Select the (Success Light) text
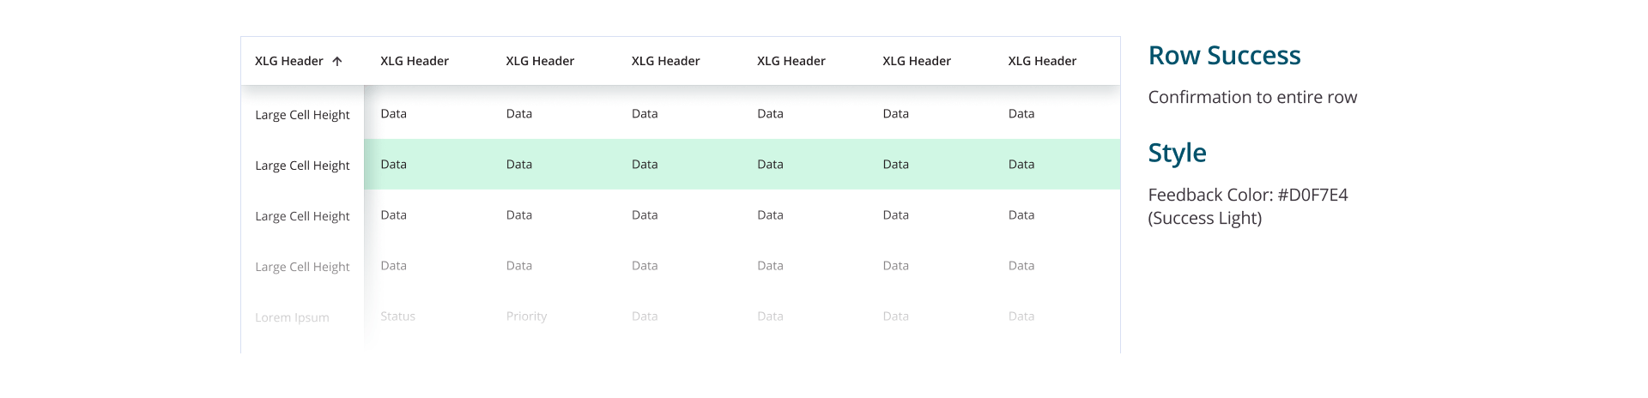 (1204, 218)
